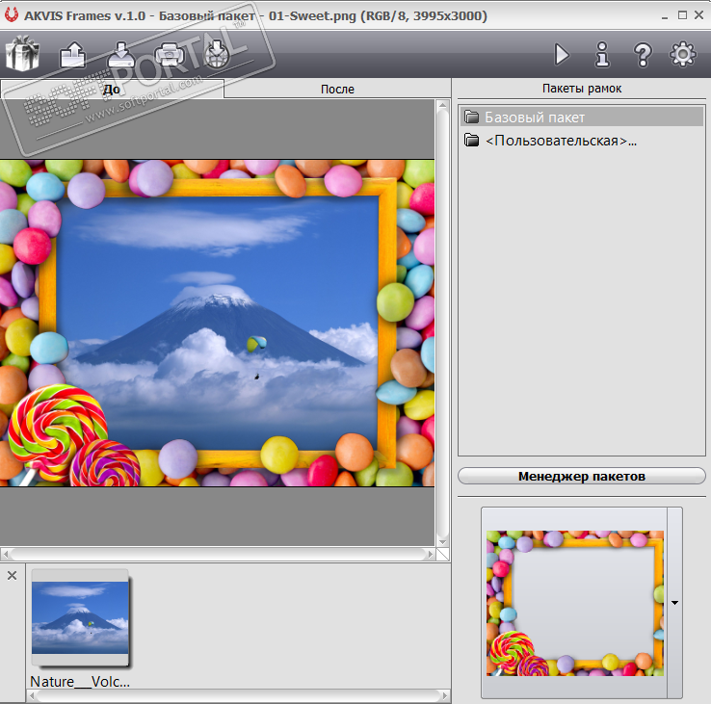
Task: Open program info icon
Action: coord(602,55)
